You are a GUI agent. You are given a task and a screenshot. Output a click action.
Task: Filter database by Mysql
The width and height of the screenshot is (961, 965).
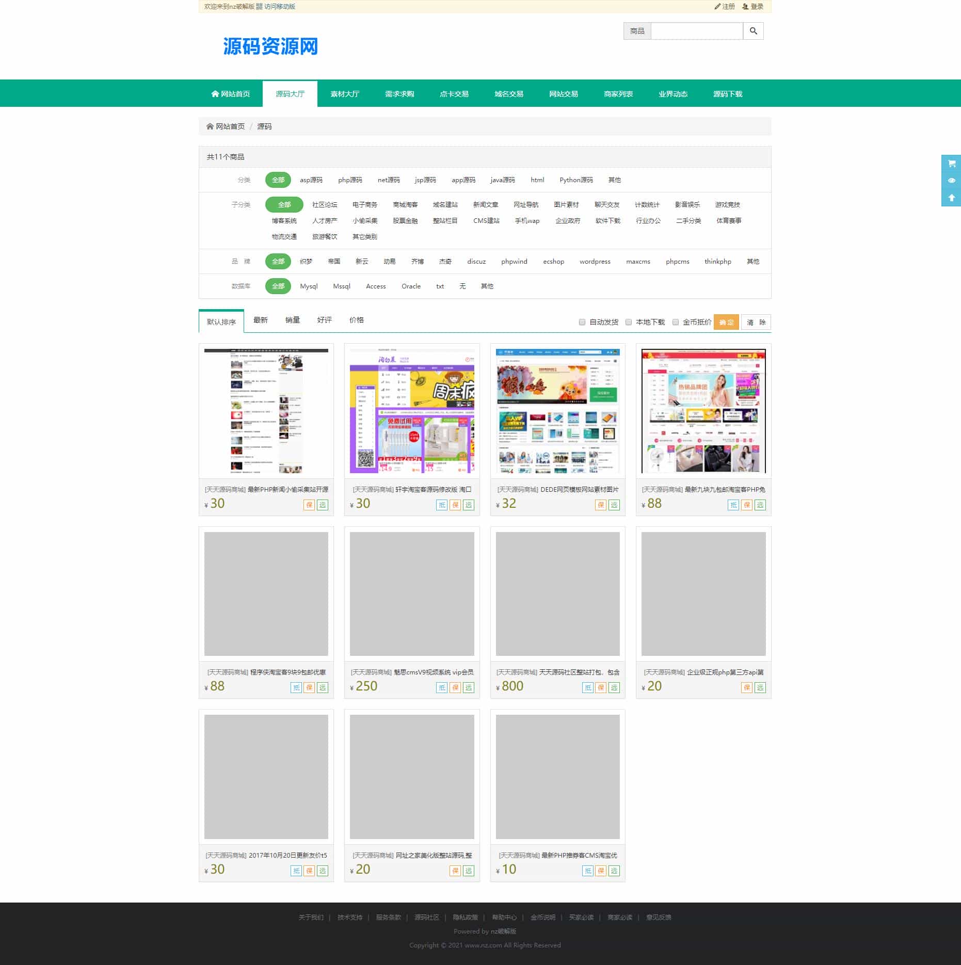(x=309, y=286)
